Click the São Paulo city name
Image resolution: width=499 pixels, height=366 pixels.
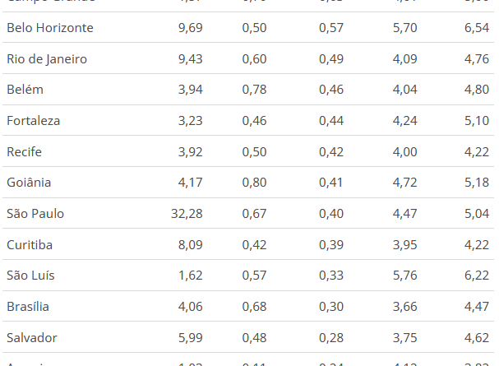coord(35,214)
